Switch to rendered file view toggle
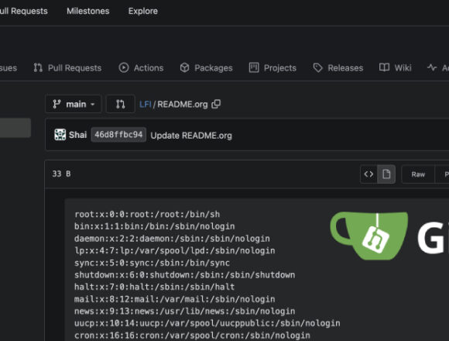This screenshot has width=449, height=341. 386,174
